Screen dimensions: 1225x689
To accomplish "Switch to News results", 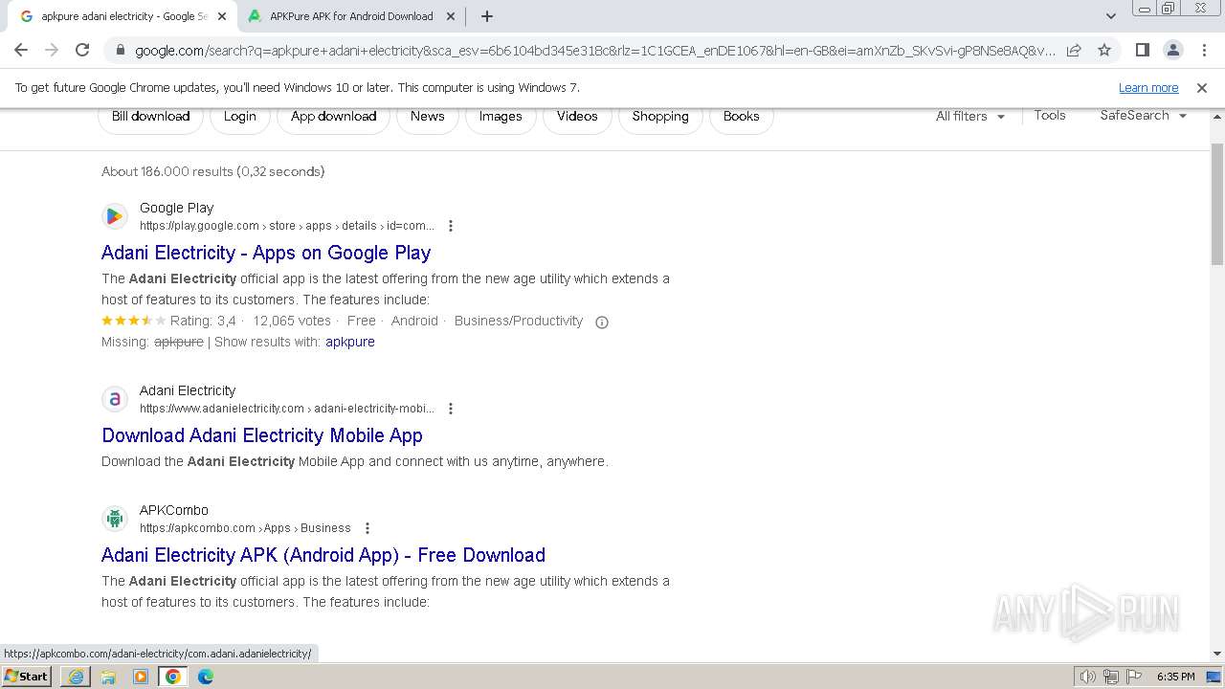I will (427, 116).
